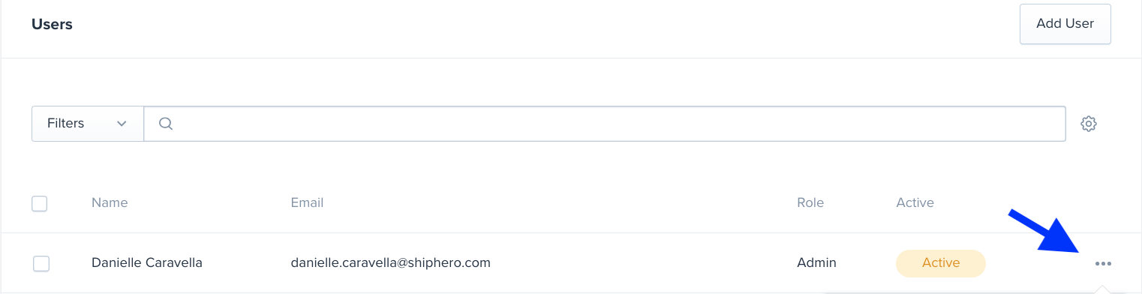Sort by the Email column header
The width and height of the screenshot is (1142, 294).
[x=307, y=202]
